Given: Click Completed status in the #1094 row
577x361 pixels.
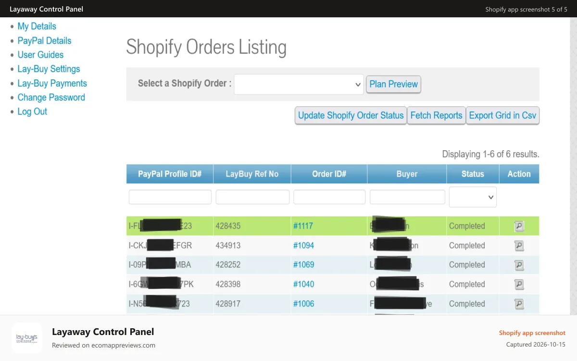Looking at the screenshot, I should [x=467, y=245].
